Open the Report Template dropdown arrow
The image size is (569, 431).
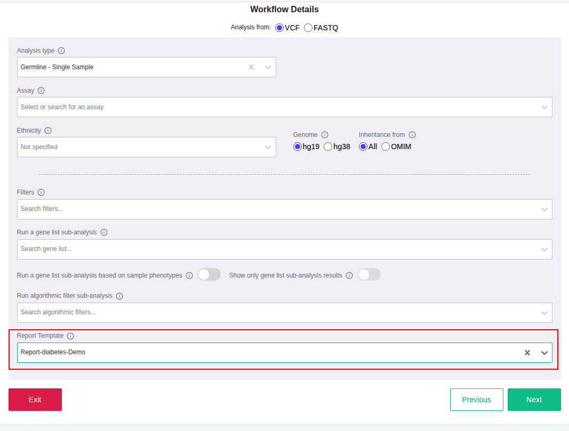point(544,353)
